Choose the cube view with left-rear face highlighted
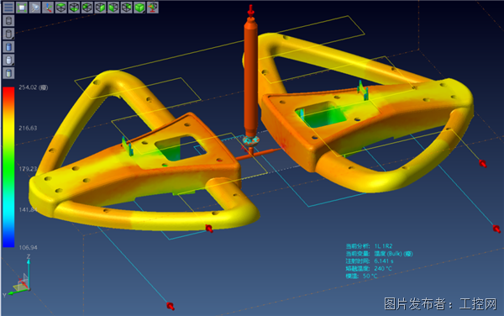The height and width of the screenshot is (316, 504). 87,8
